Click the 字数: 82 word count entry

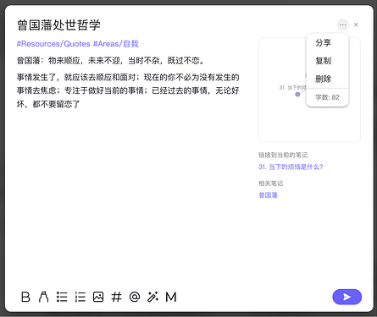(327, 97)
